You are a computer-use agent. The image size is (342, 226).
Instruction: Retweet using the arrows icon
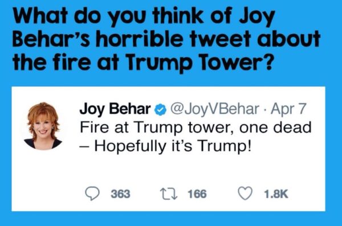[x=169, y=194]
